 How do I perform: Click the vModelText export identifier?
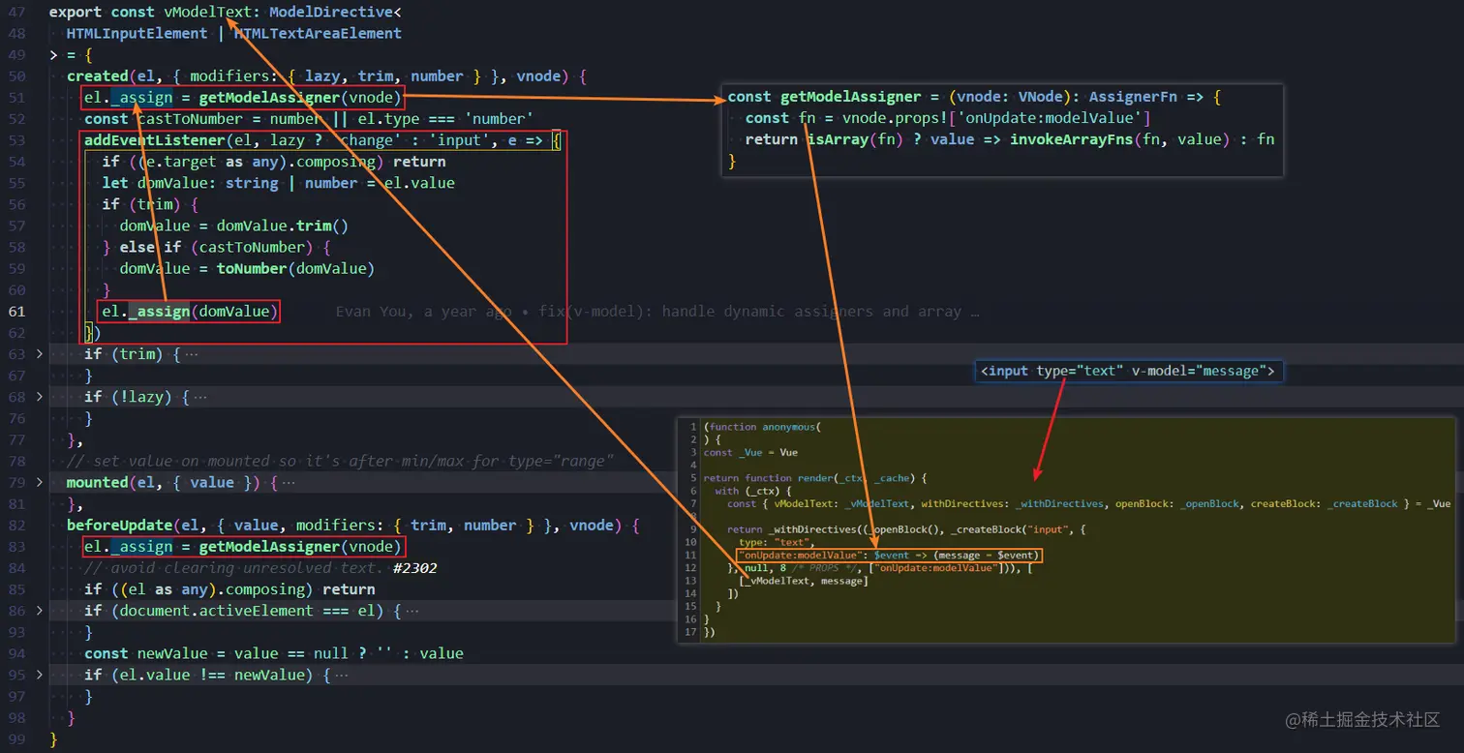207,13
